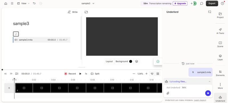Click the 0:12 ruler mark
Screen dimensions: 228x103
[132, 80]
